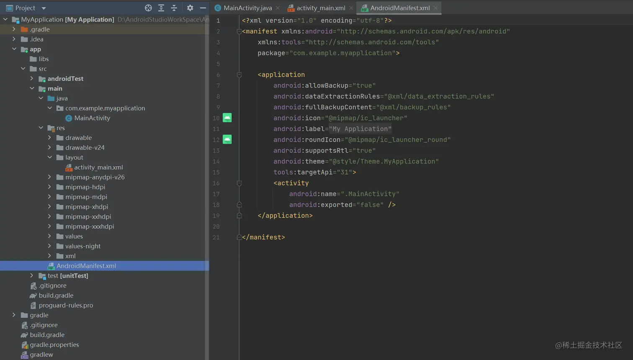Collapse the manifest tag fold on line 2
The image size is (633, 360).
pos(239,31)
